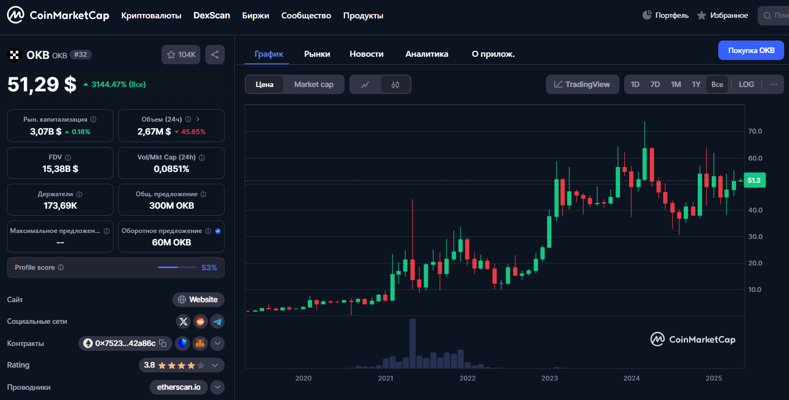Click info icon beside Оборотное предложение
This screenshot has width=789, height=400.
pyautogui.click(x=208, y=231)
